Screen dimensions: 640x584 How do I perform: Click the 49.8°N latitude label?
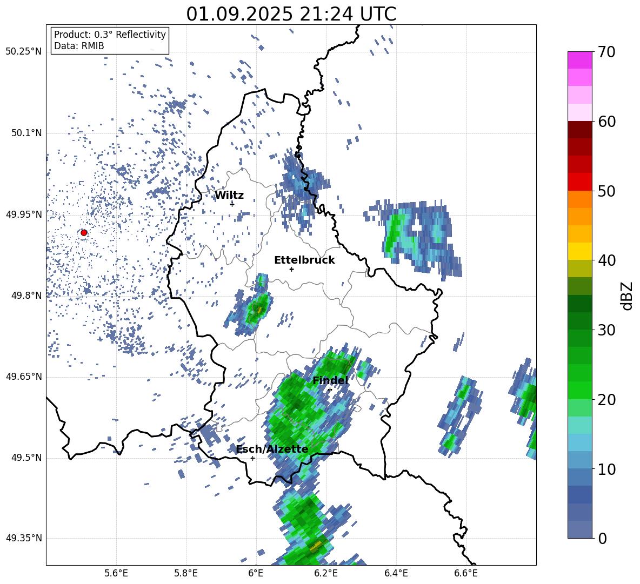coord(26,296)
